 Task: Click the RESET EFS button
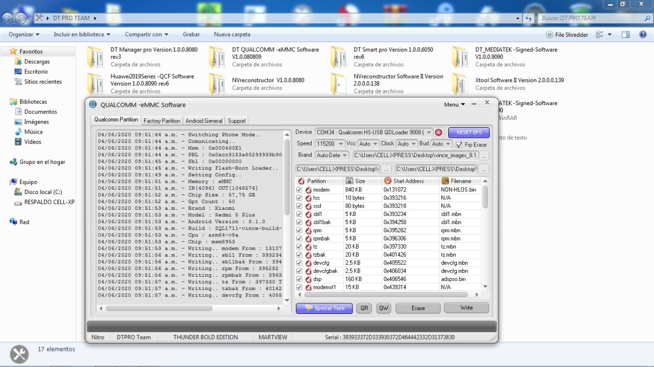coord(469,133)
